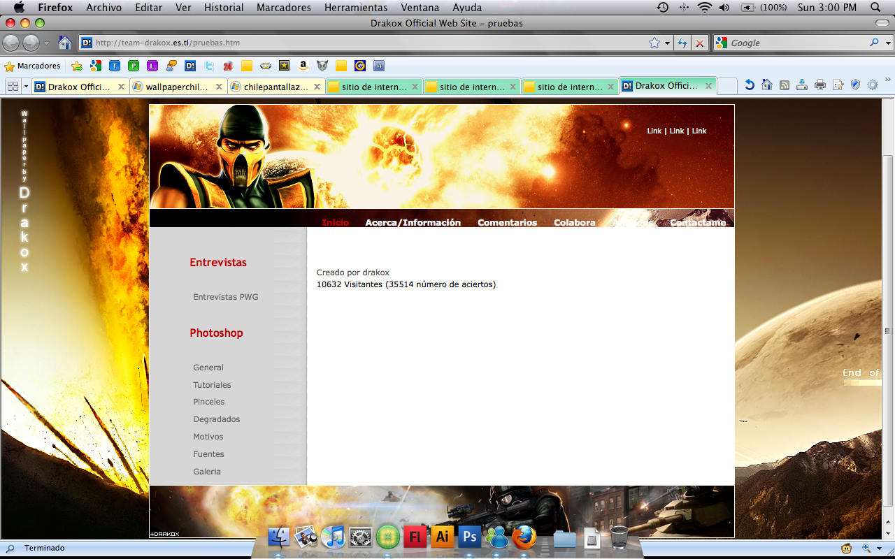The height and width of the screenshot is (559, 895).
Task: Click the bookmark star in address bar
Action: (x=654, y=43)
